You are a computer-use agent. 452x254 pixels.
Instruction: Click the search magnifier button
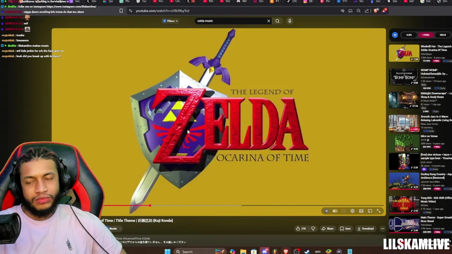tap(277, 21)
